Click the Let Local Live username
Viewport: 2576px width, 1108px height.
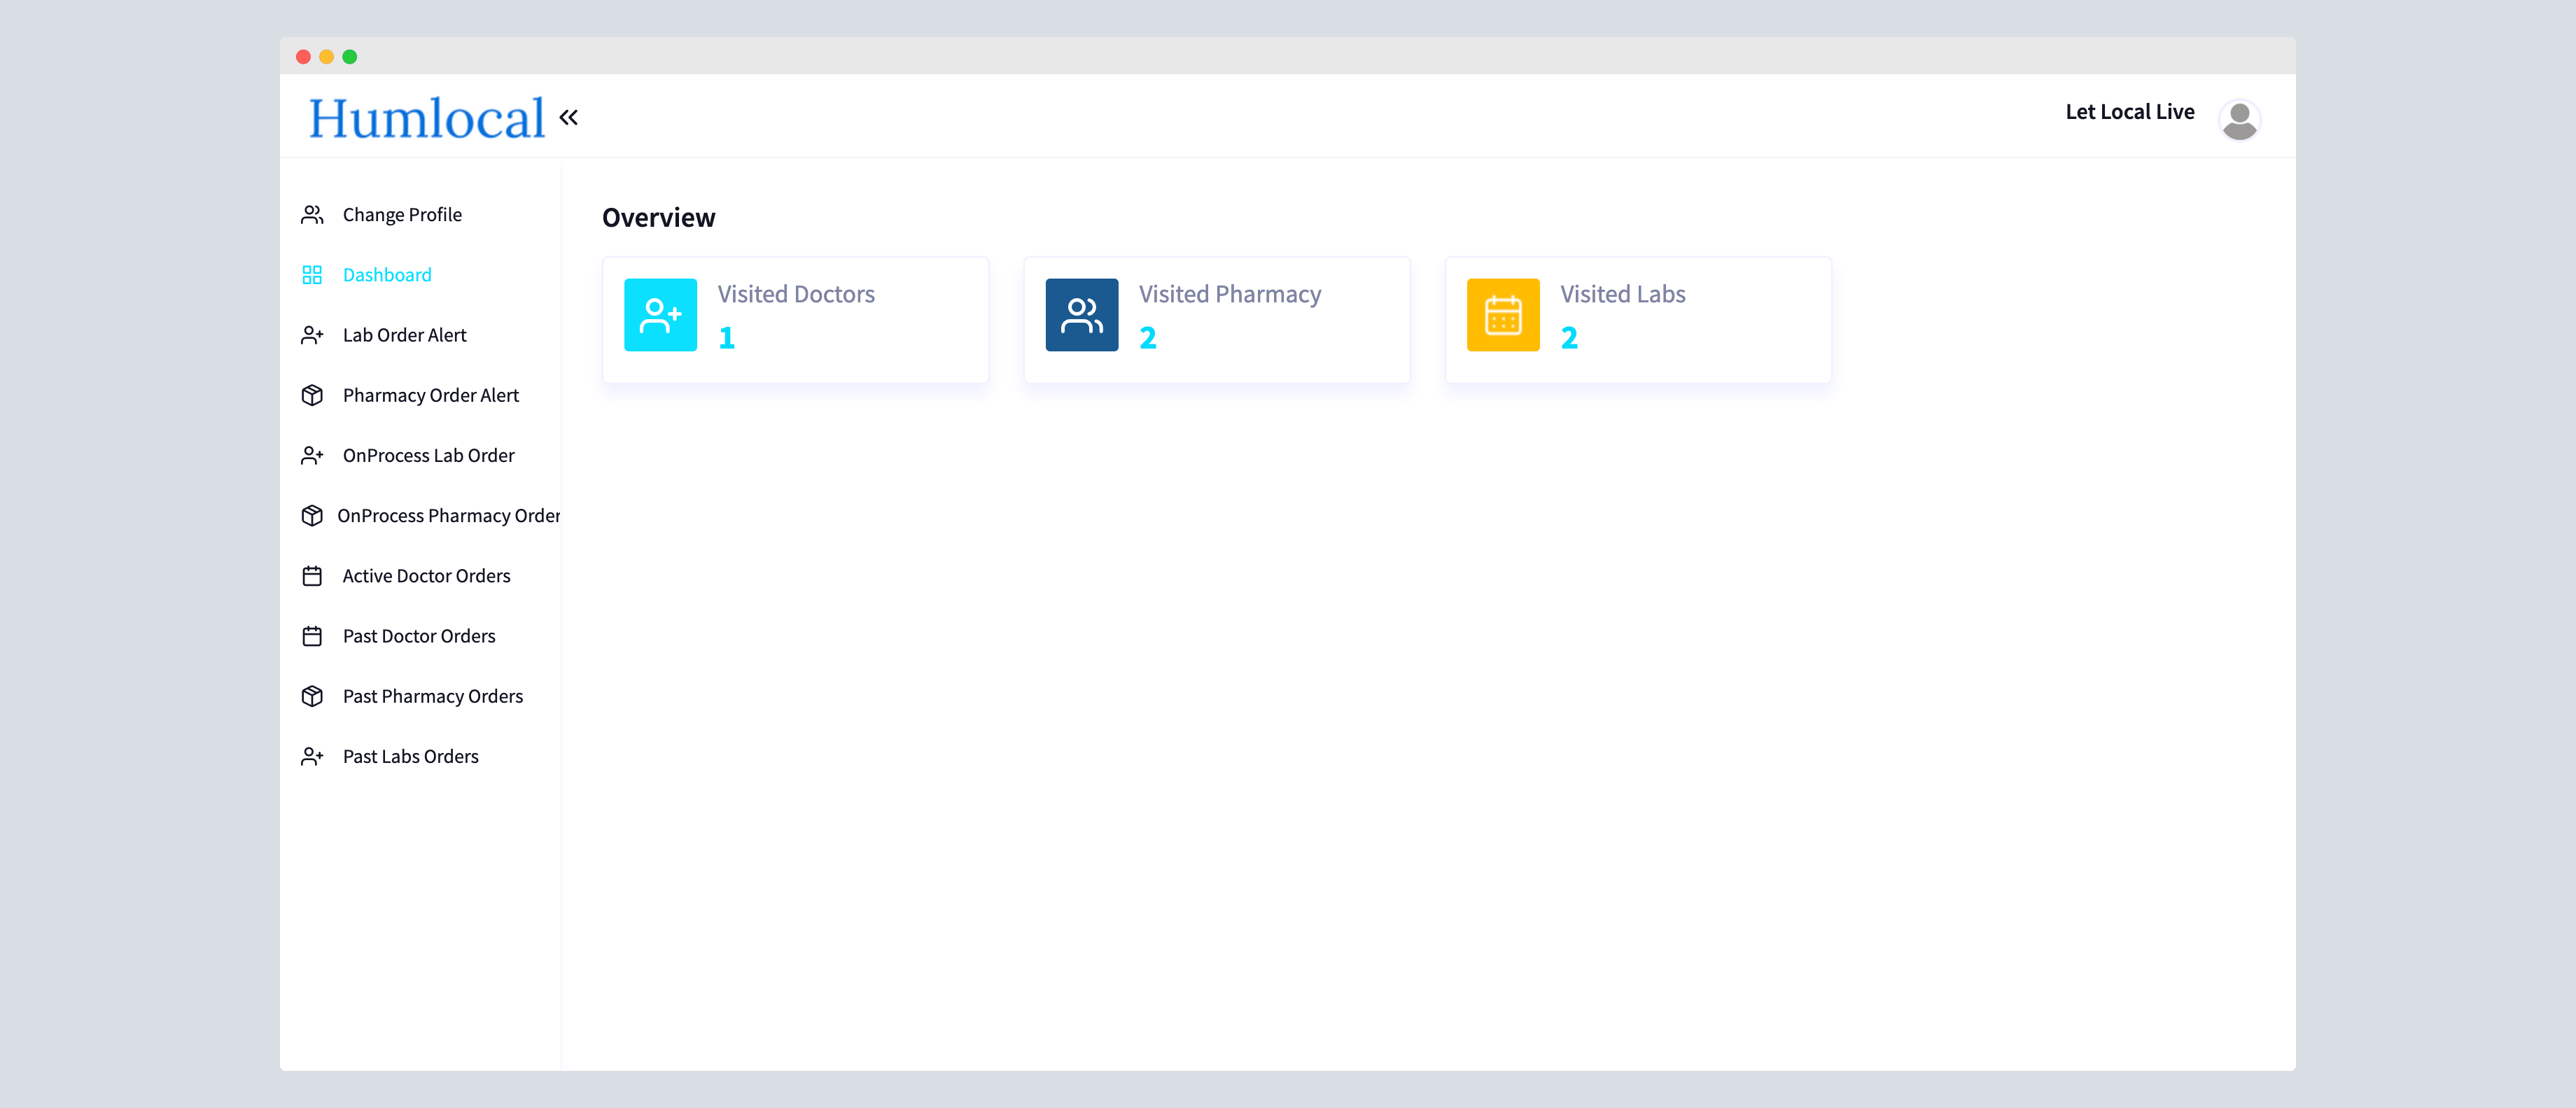coord(2130,112)
